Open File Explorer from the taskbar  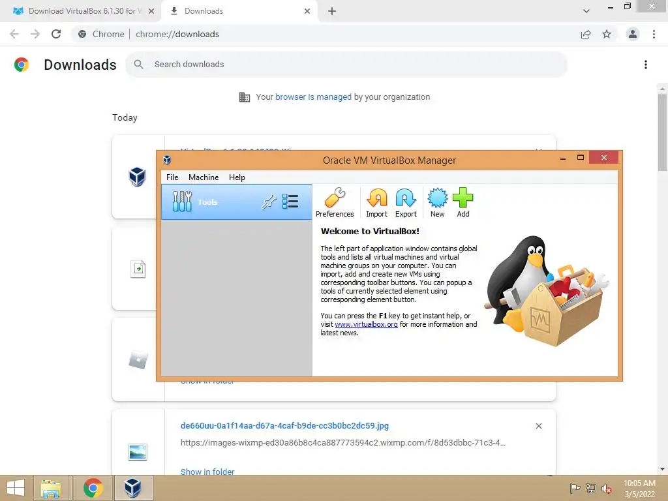(x=51, y=488)
